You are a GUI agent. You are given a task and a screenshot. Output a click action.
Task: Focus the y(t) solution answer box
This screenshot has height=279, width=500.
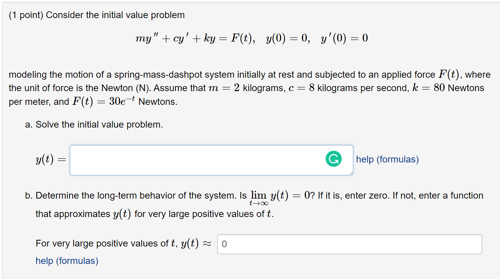tap(195, 160)
